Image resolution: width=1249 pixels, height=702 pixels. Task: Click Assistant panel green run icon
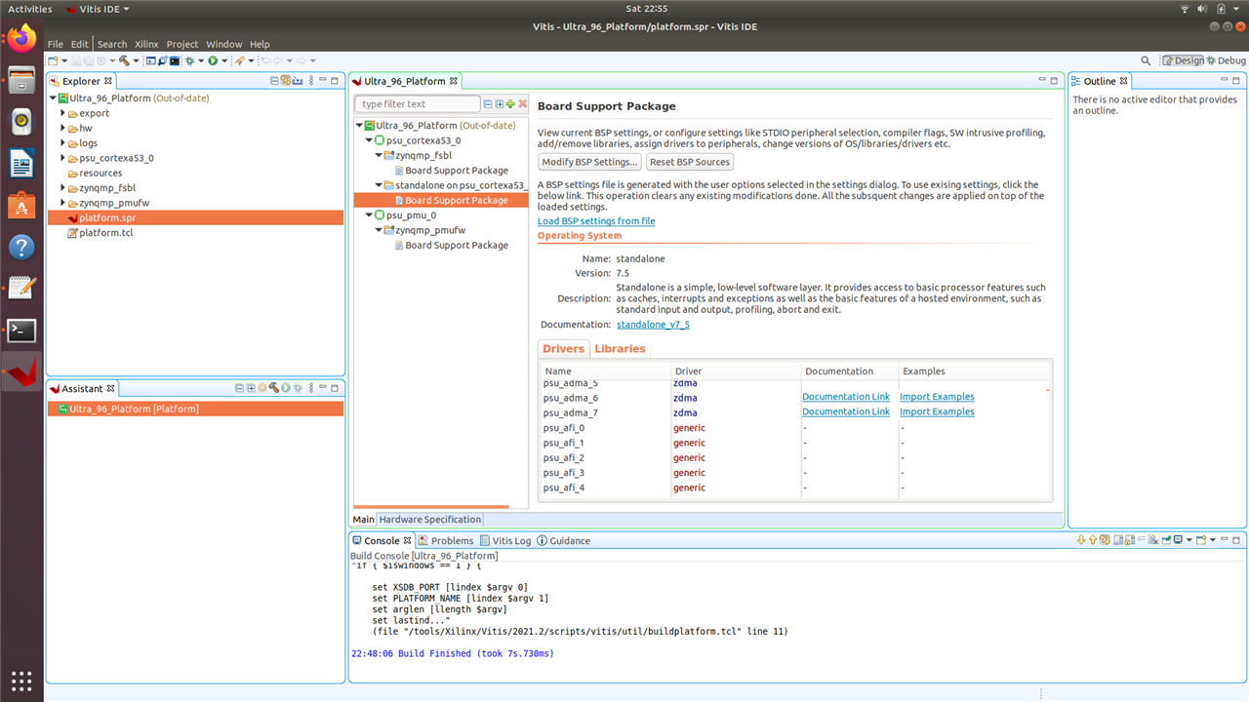[x=286, y=388]
